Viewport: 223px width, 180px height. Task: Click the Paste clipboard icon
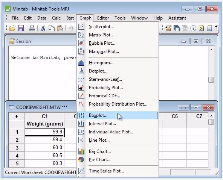tap(60, 28)
